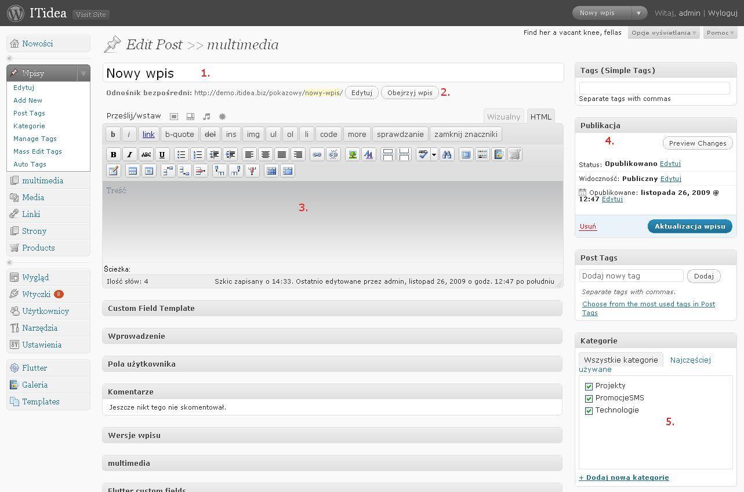744x492 pixels.
Task: Click the Bold button in visual toolbar
Action: pos(114,154)
